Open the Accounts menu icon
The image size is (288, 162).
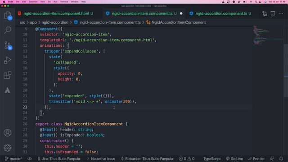(7, 133)
